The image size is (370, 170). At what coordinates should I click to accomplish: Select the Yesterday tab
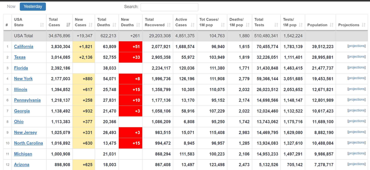tap(33, 7)
